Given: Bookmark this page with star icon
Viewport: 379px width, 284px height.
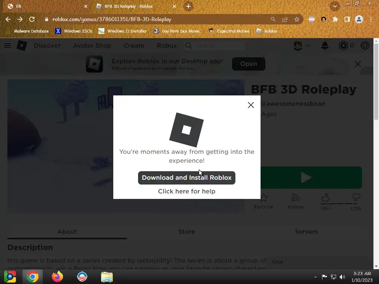Looking at the screenshot, I should (297, 19).
